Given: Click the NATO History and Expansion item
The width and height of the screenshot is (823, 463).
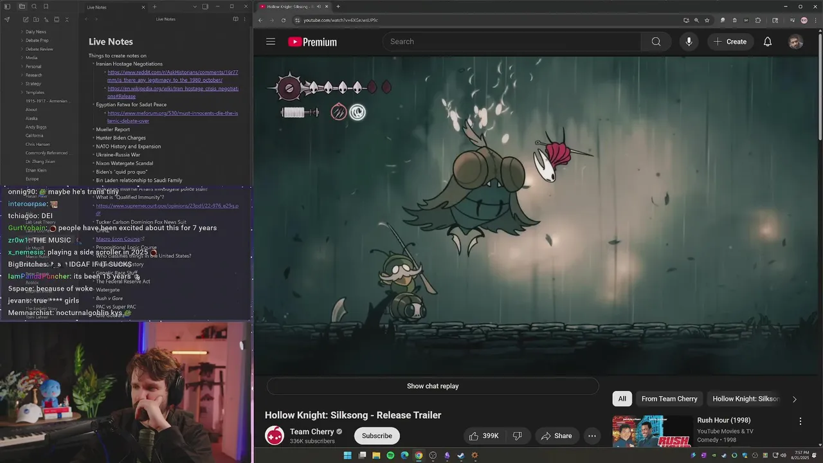Looking at the screenshot, I should point(128,146).
